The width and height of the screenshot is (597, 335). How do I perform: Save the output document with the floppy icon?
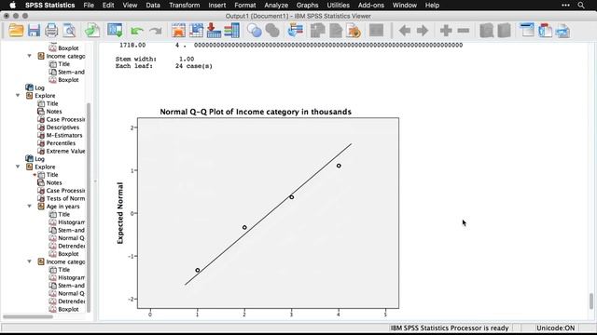(34, 31)
